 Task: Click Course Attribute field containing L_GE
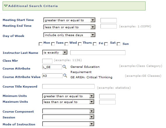coord(52,67)
